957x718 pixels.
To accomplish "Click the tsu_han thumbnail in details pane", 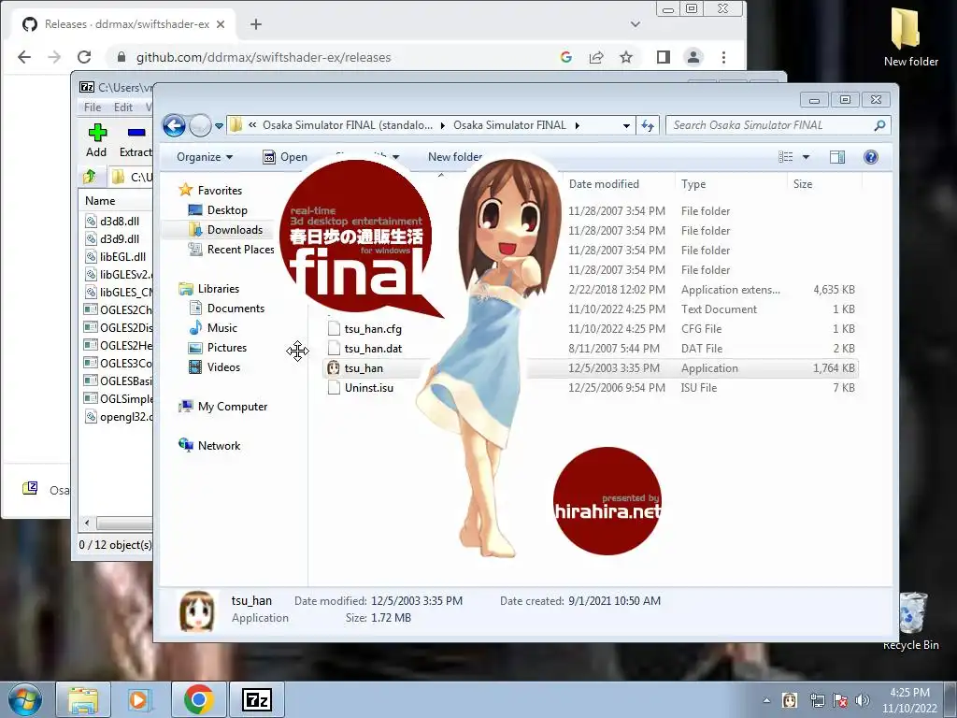I will pyautogui.click(x=196, y=610).
